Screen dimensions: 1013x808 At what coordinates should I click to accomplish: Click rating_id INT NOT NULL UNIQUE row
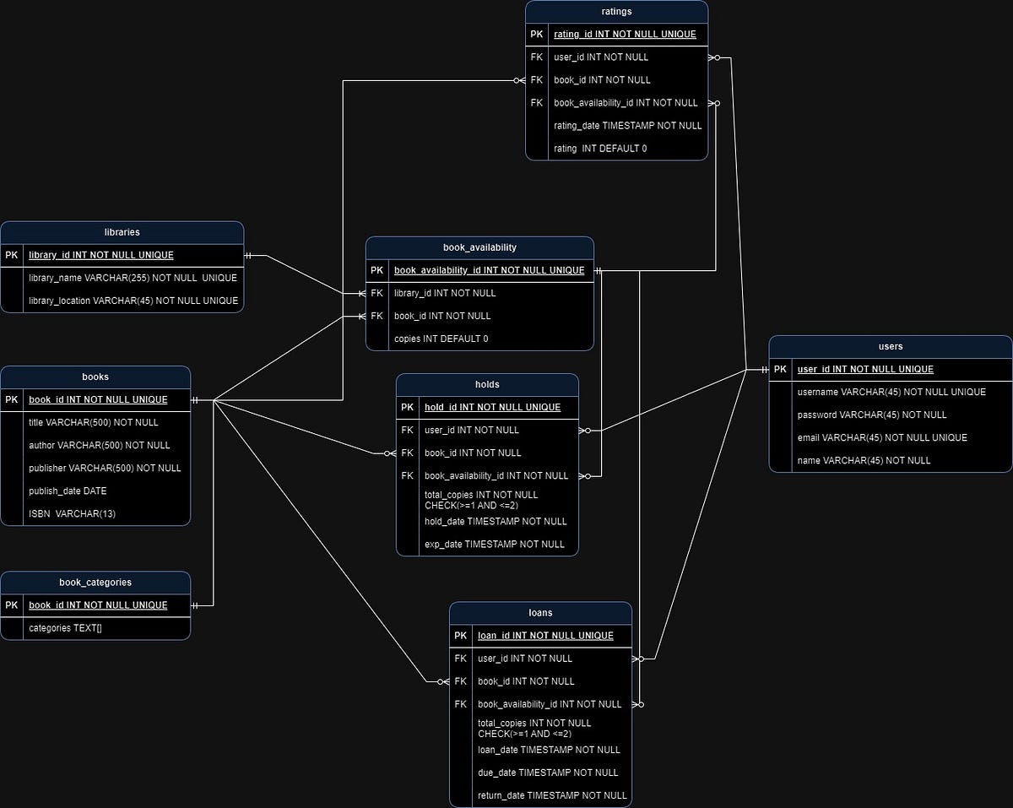click(616, 35)
